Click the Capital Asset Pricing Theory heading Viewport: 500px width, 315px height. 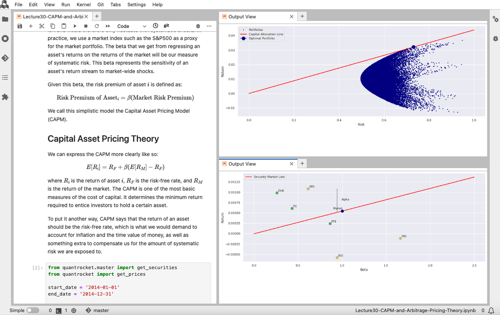point(103,139)
